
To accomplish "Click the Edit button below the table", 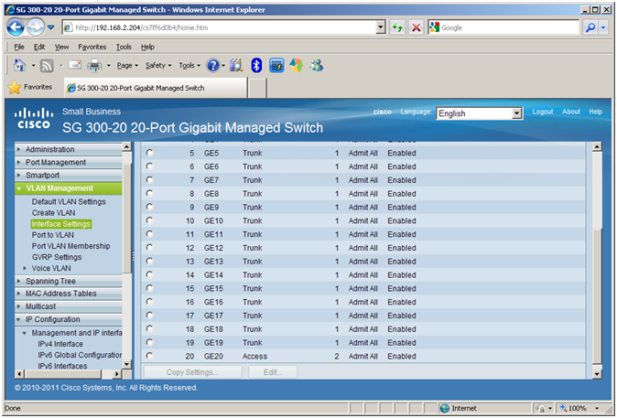I will pyautogui.click(x=273, y=372).
